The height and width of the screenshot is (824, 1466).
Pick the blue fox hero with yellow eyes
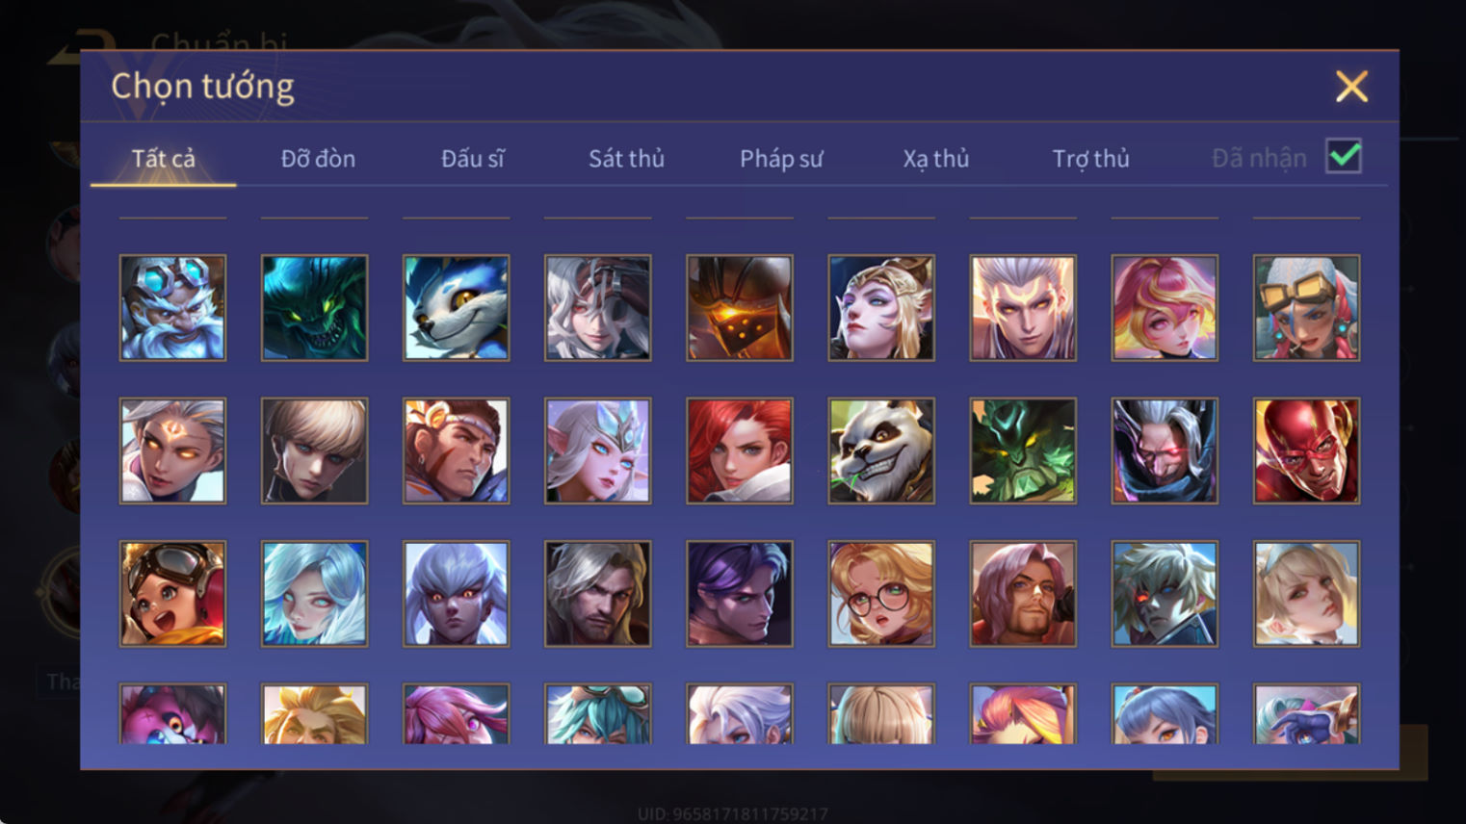pyautogui.click(x=456, y=308)
